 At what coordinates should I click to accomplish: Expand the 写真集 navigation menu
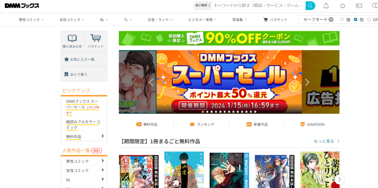(x=240, y=20)
